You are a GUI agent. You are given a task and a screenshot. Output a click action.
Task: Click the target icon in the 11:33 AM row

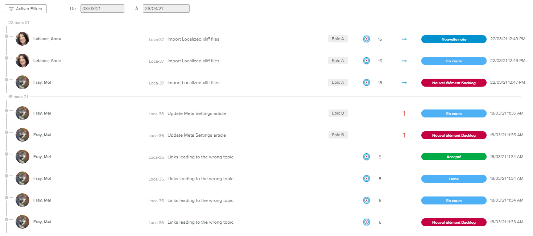point(367,222)
